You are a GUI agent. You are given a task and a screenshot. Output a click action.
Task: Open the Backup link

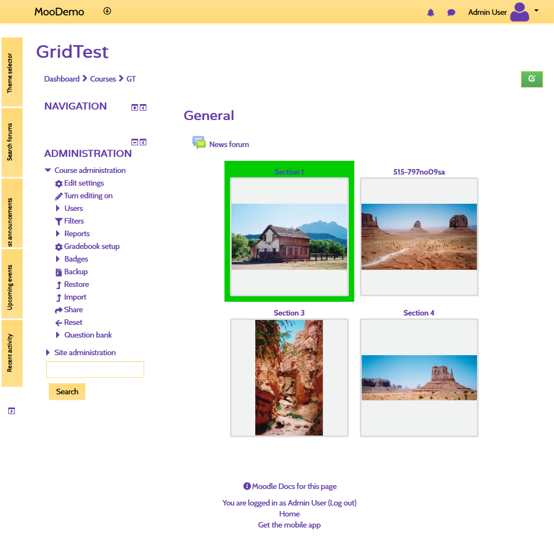(x=76, y=272)
